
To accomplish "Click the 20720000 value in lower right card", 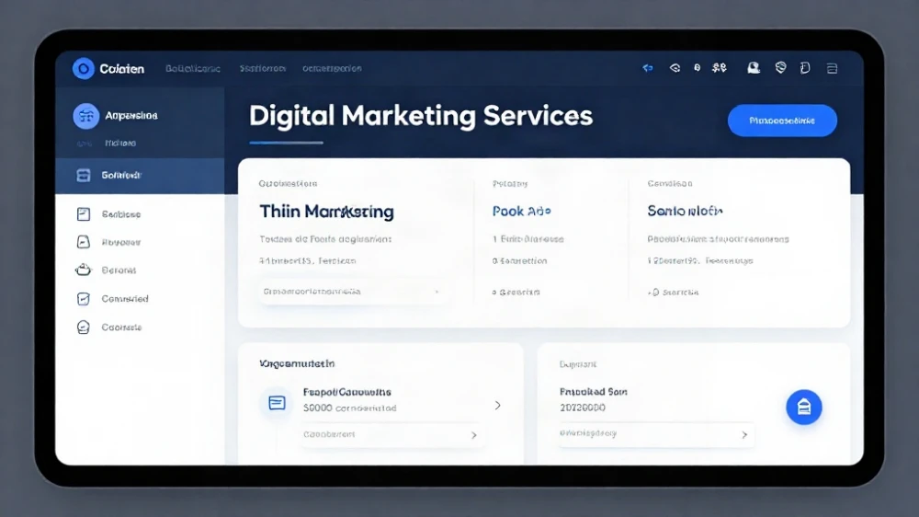I will click(x=583, y=408).
